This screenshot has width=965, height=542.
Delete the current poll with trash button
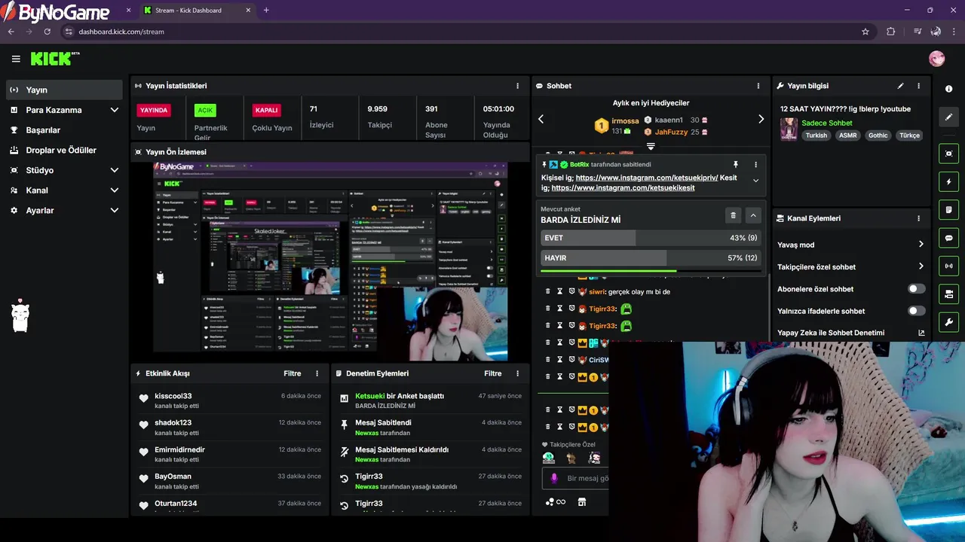733,215
